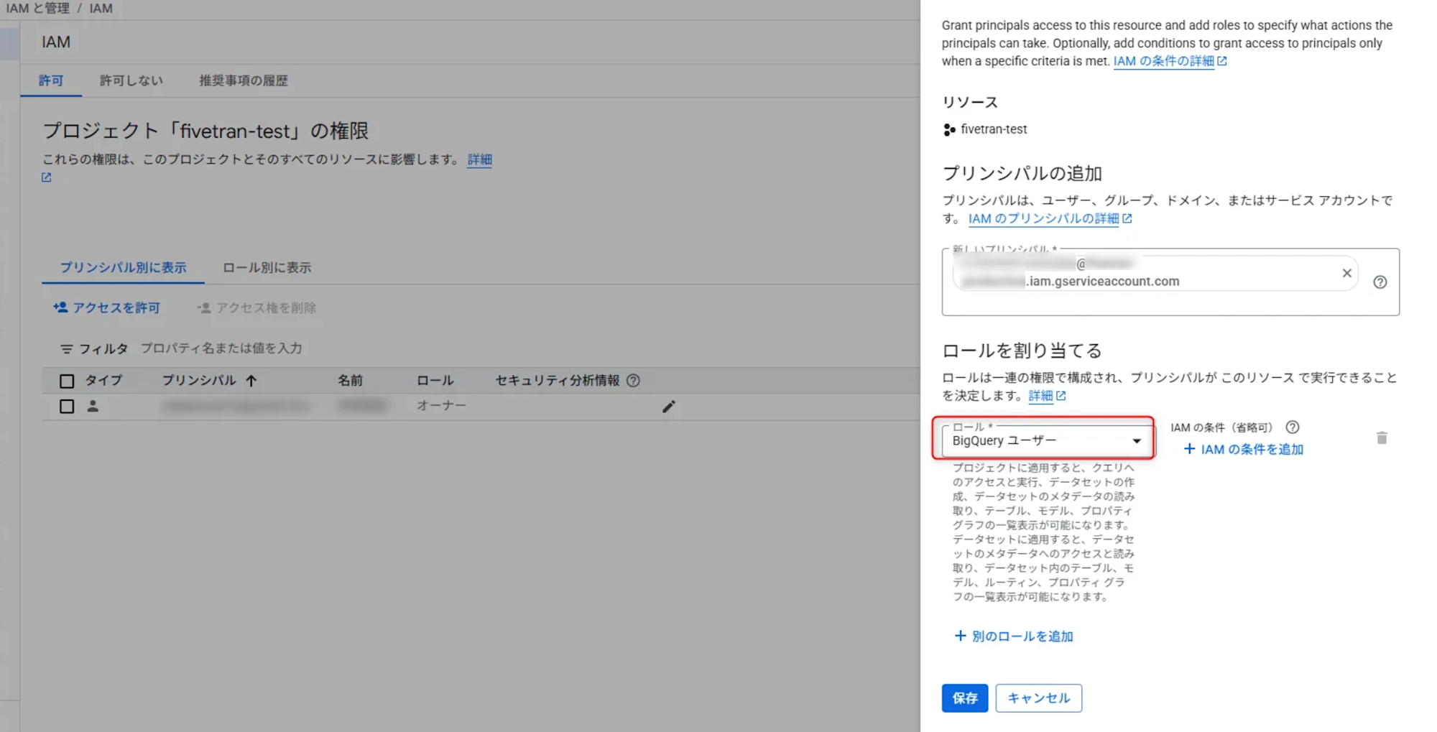The image size is (1437, 732).
Task: Click the セキュリティ分析情報 column header
Action: pos(557,380)
